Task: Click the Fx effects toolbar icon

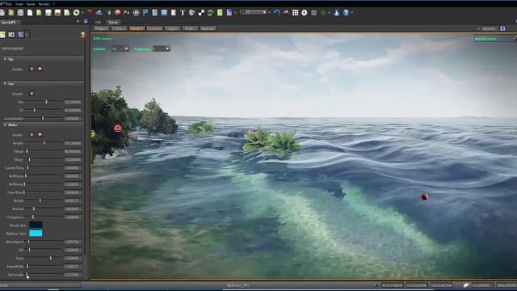Action: point(127,13)
